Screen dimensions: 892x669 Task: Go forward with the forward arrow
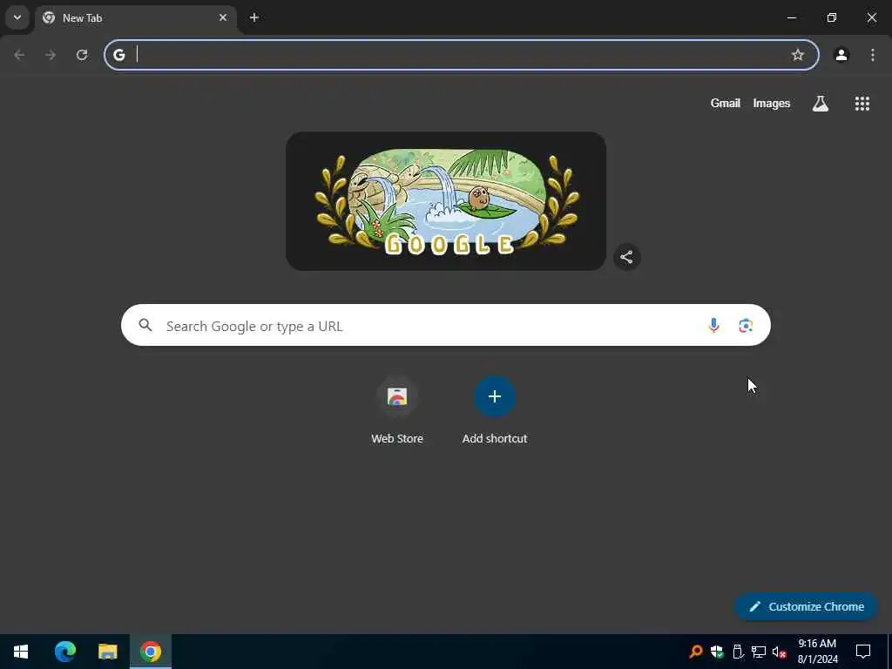point(51,55)
